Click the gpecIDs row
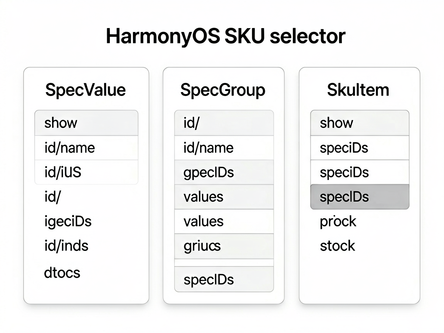The height and width of the screenshot is (333, 444). 224,172
